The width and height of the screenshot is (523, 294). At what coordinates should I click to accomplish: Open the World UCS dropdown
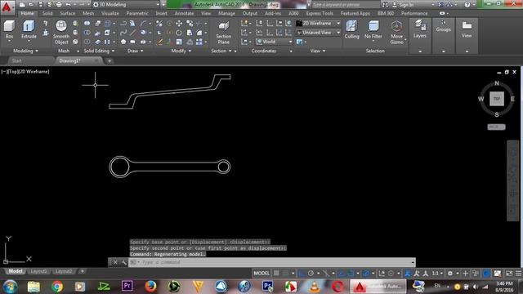tap(275, 42)
